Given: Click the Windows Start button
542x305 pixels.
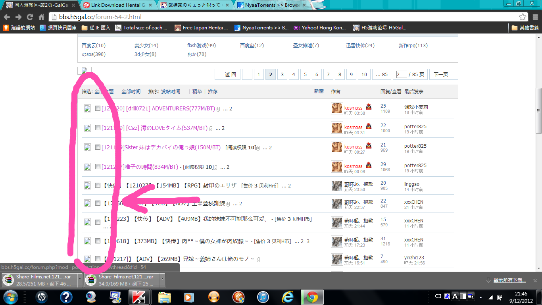Looking at the screenshot, I should tap(10, 297).
